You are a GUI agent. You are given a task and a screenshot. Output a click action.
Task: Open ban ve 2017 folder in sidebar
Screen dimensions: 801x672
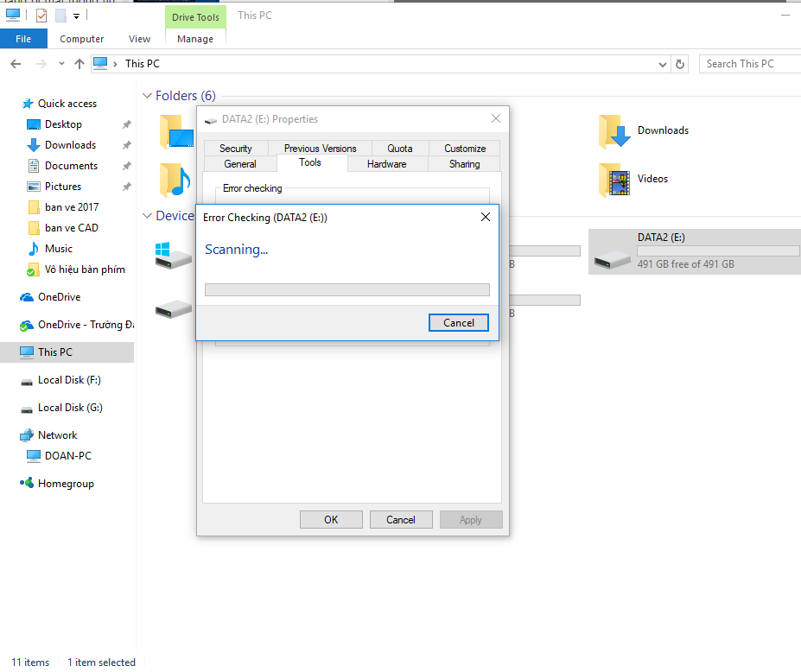point(72,207)
